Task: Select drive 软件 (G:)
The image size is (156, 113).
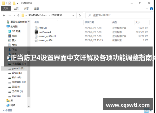Action: pos(15,77)
